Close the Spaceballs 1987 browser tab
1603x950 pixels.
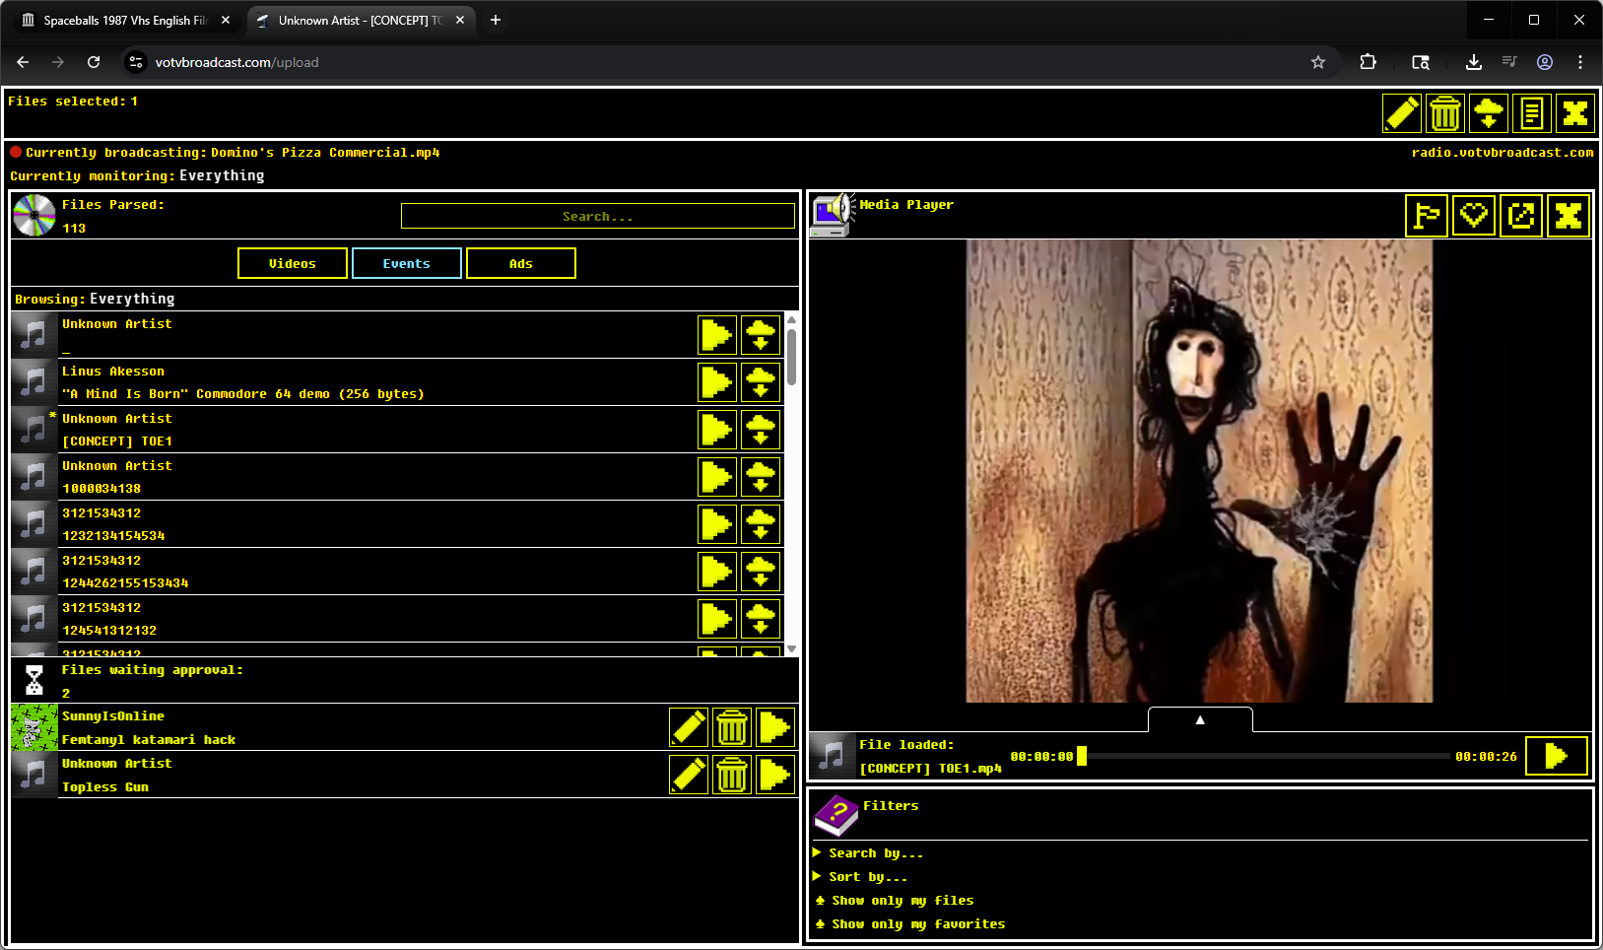(x=226, y=20)
